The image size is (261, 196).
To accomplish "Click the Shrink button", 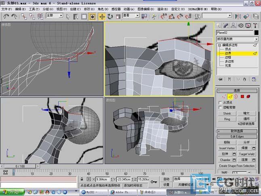I will tap(227, 114).
